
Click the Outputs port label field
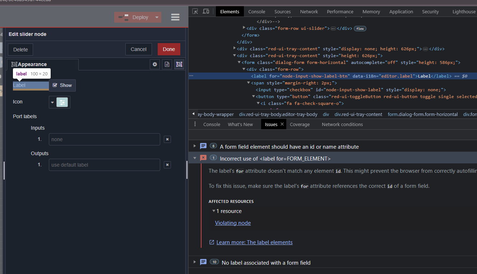pos(105,165)
